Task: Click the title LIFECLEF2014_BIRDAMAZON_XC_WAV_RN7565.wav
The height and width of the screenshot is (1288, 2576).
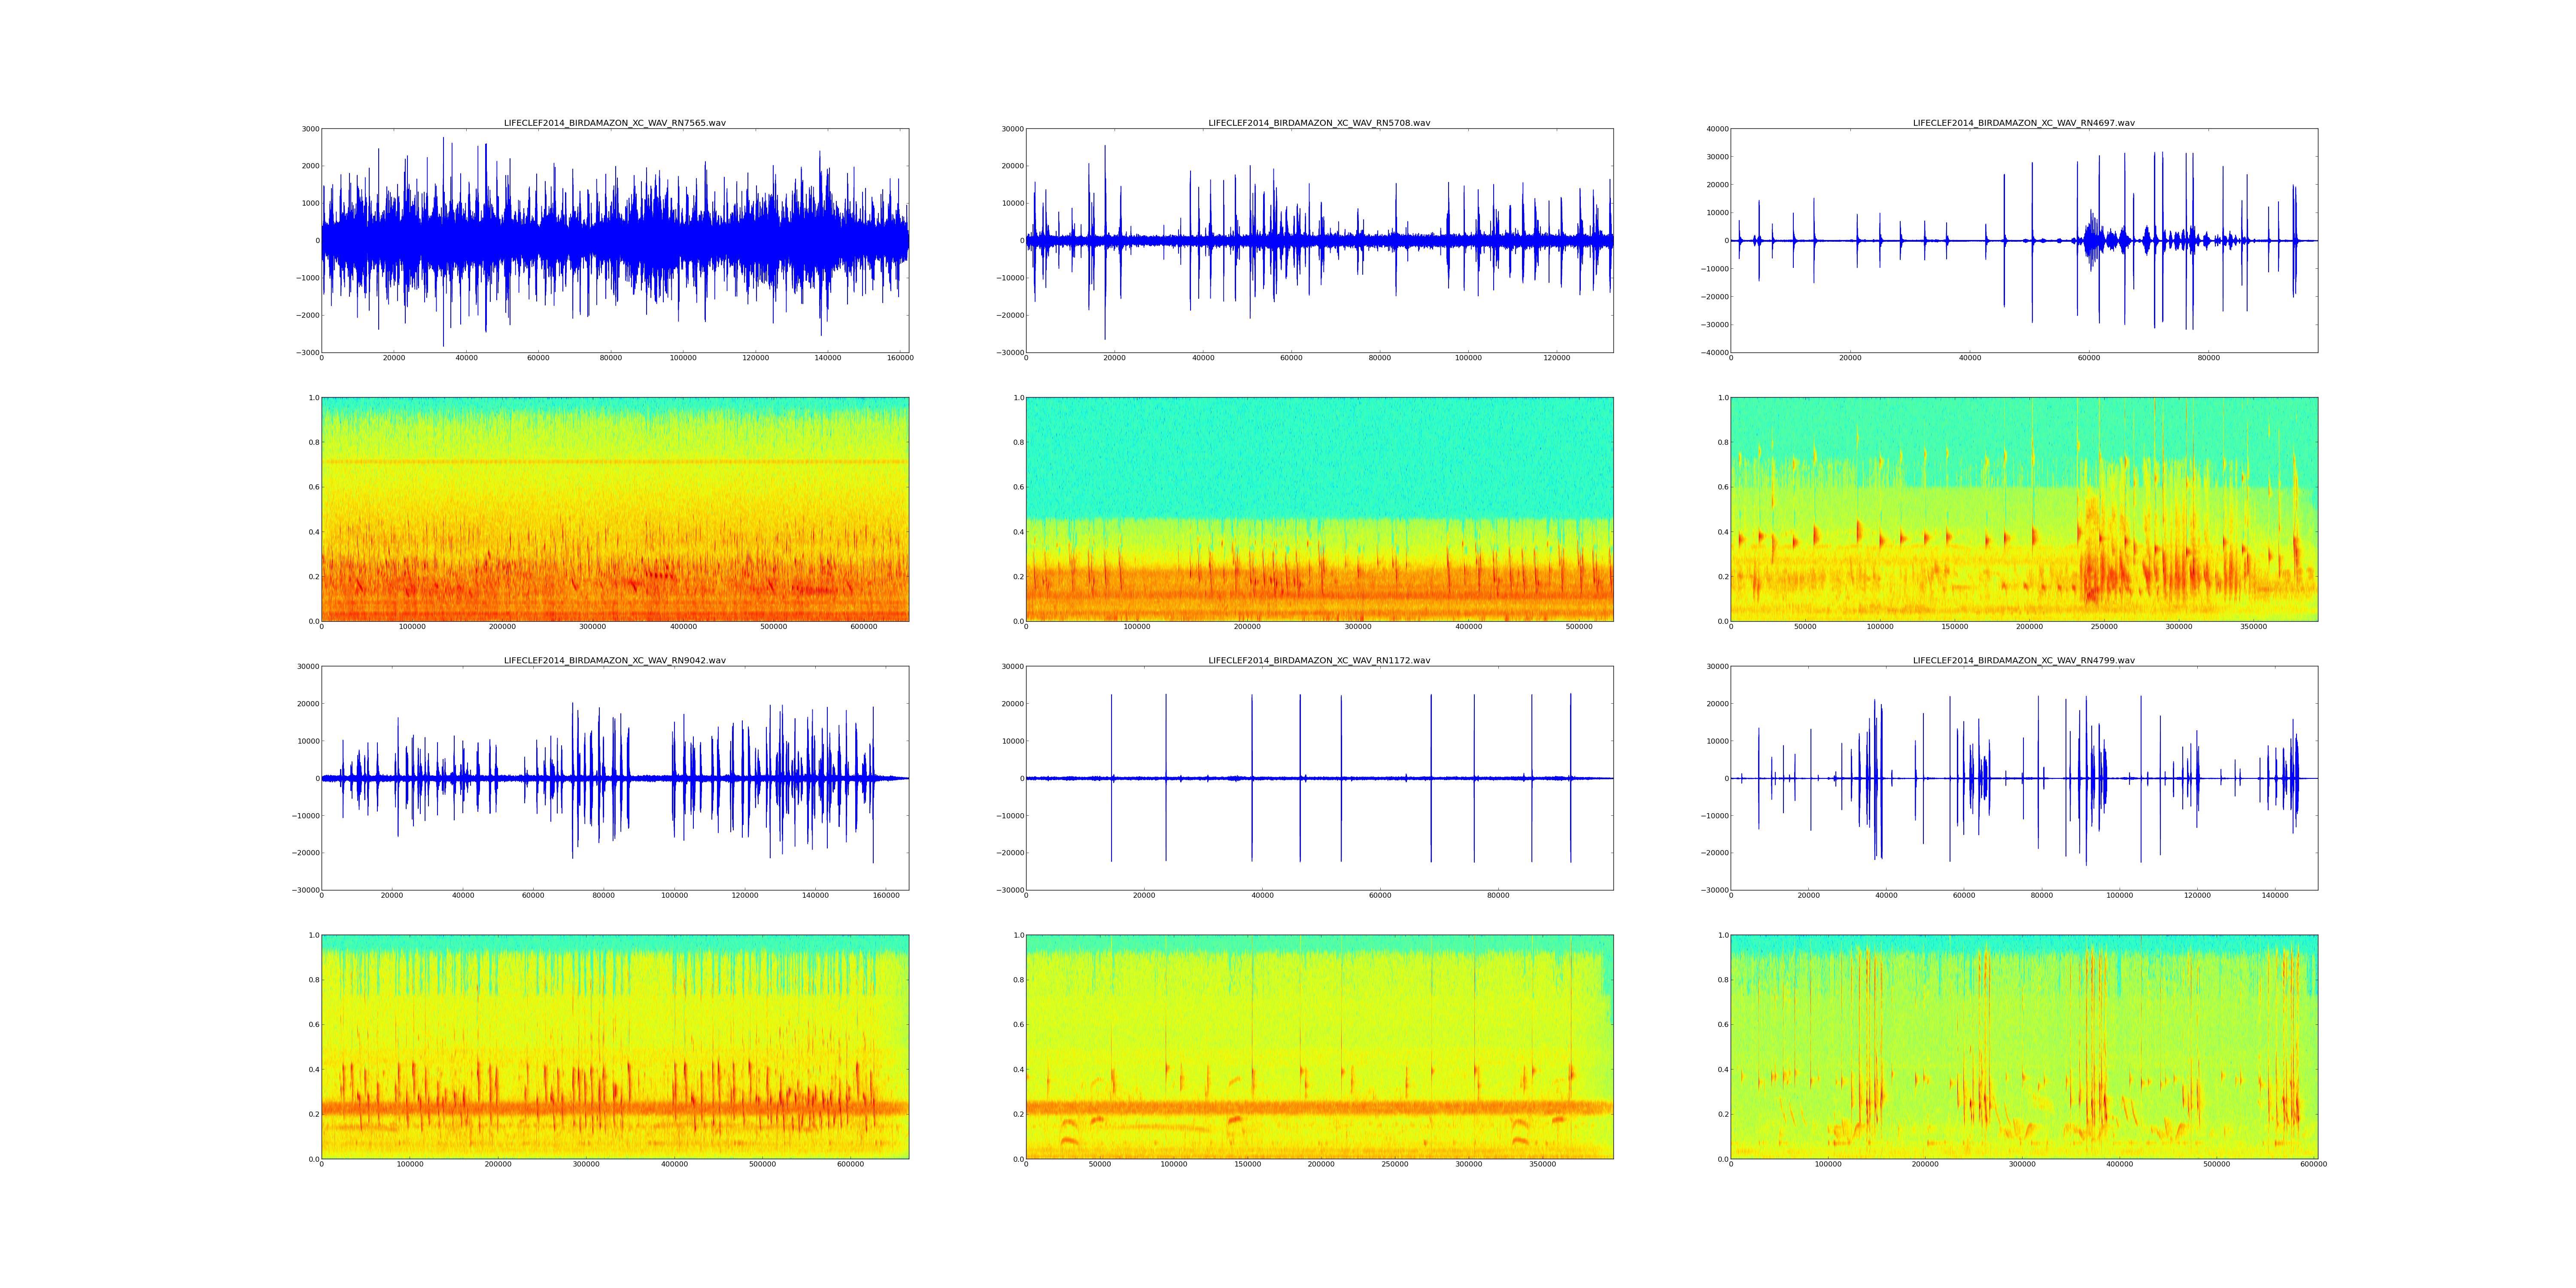Action: [x=614, y=123]
